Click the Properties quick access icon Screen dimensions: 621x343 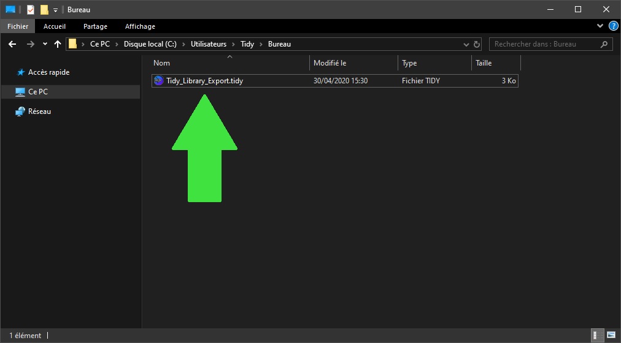pyautogui.click(x=31, y=9)
